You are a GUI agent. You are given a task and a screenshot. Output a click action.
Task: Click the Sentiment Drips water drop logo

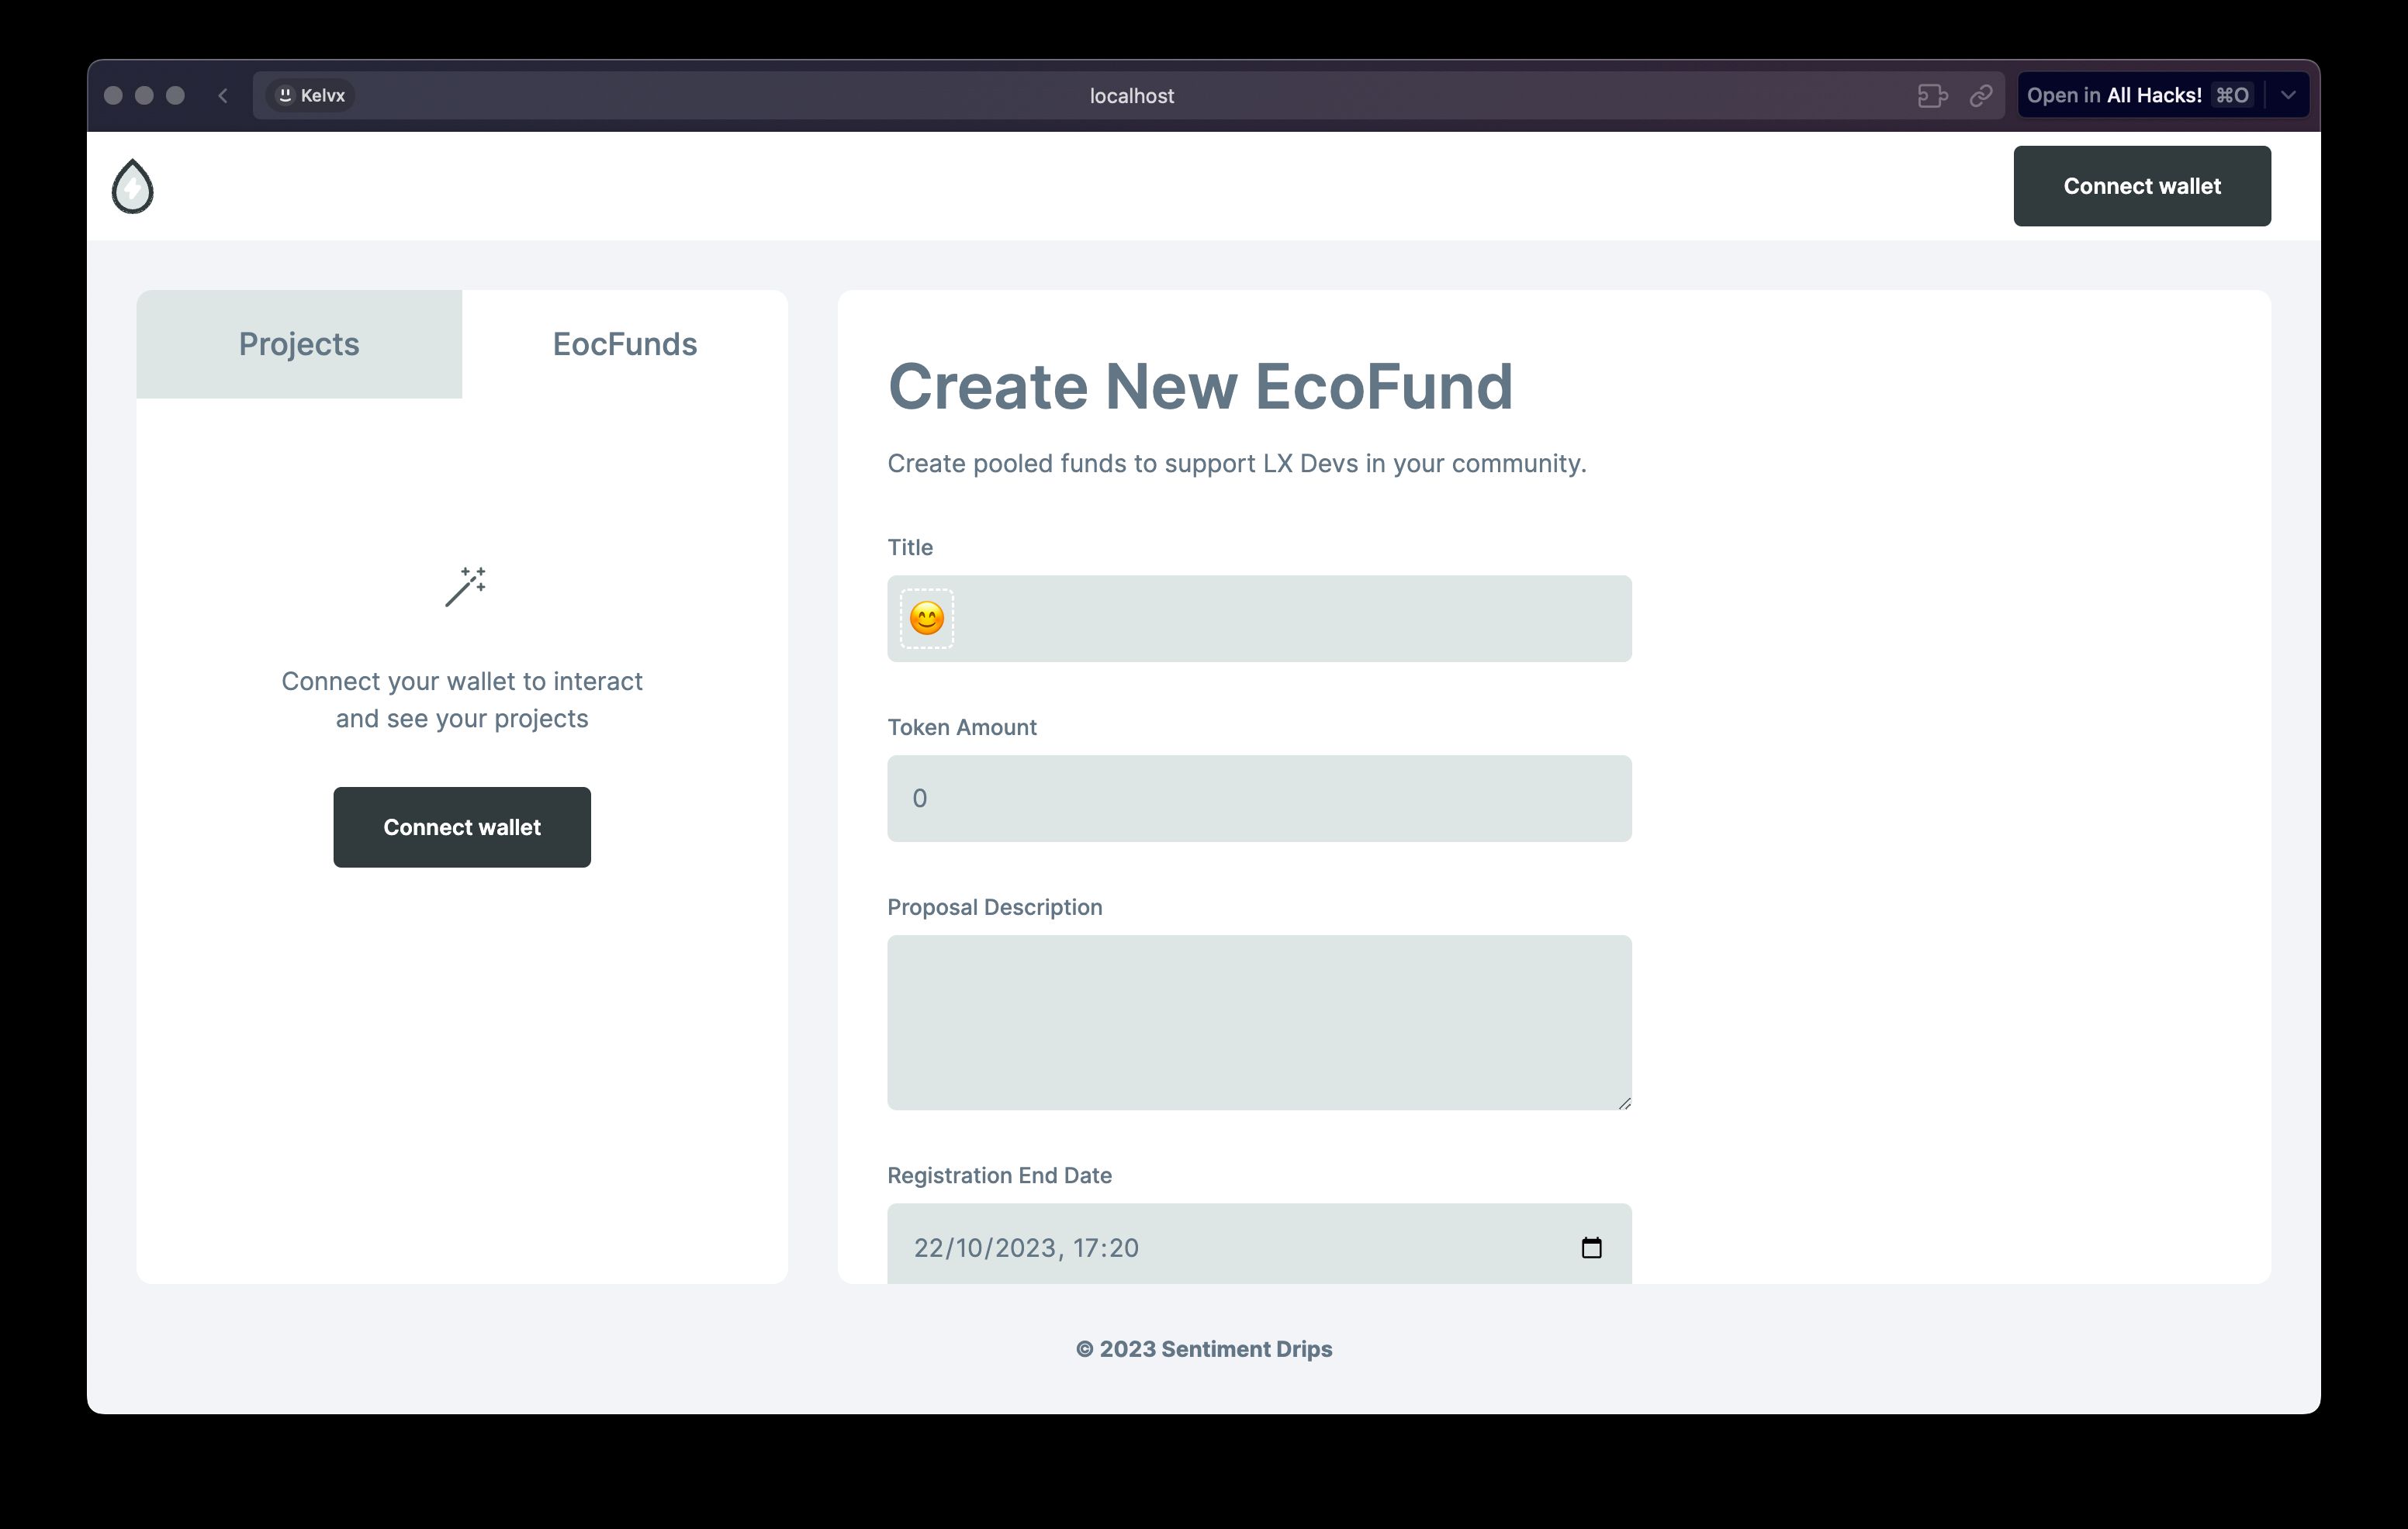[133, 186]
